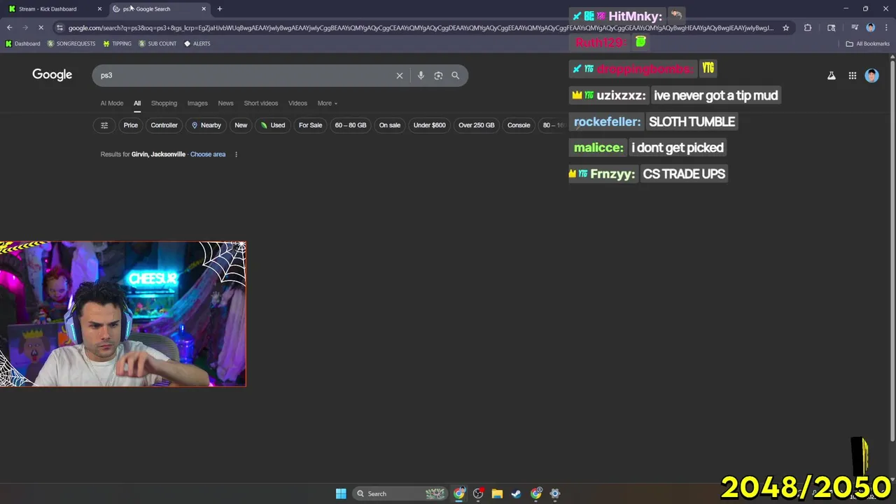Open the search filters tune icon
This screenshot has height=504, width=896.
[x=104, y=125]
